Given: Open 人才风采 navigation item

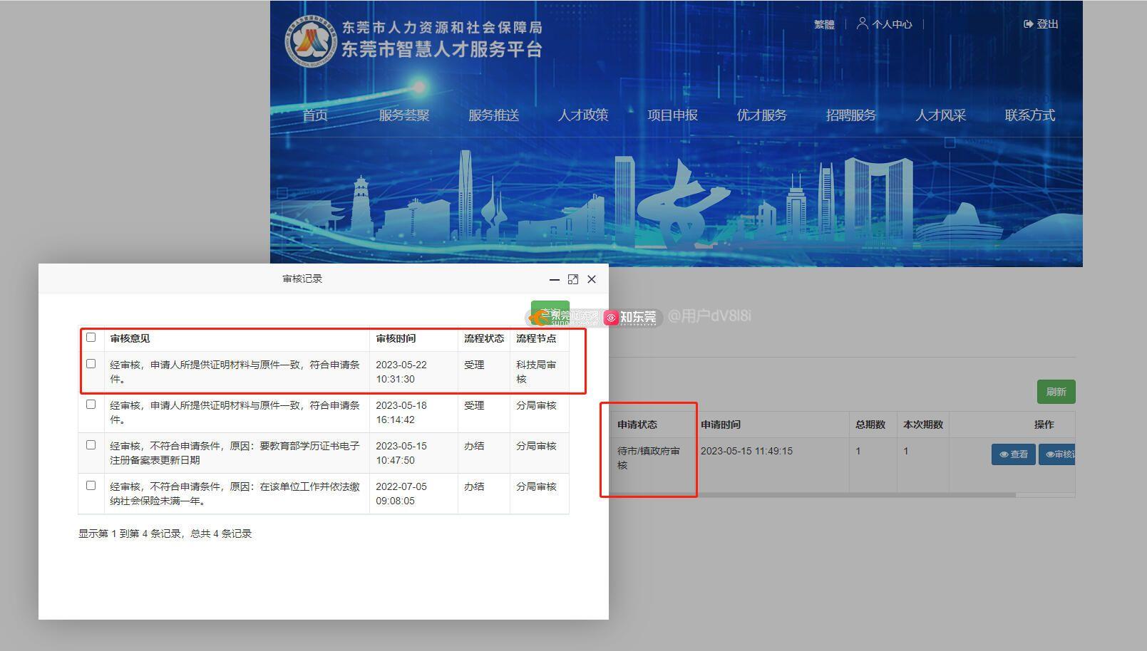Looking at the screenshot, I should point(940,115).
